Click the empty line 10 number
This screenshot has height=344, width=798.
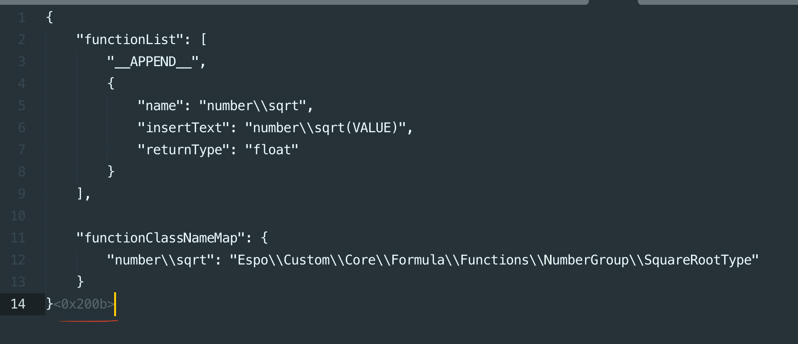(18, 216)
